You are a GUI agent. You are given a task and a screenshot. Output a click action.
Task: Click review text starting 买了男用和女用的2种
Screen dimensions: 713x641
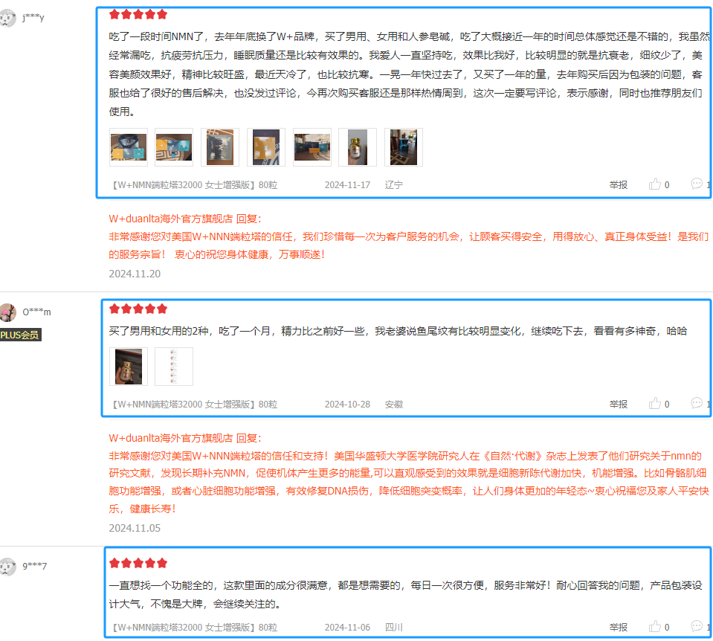point(398,331)
